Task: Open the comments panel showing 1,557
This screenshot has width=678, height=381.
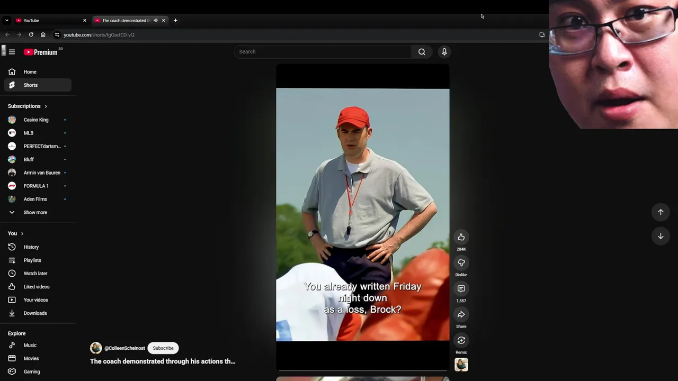Action: coord(461,289)
